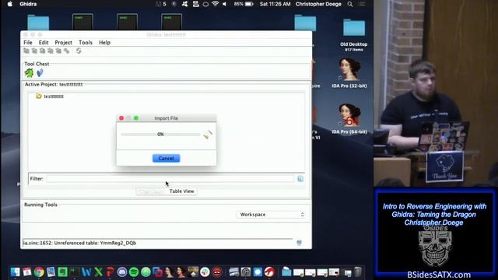The image size is (498, 280).
Task: Click the first grayed icon in Ghidra toolbar
Action: [26, 51]
